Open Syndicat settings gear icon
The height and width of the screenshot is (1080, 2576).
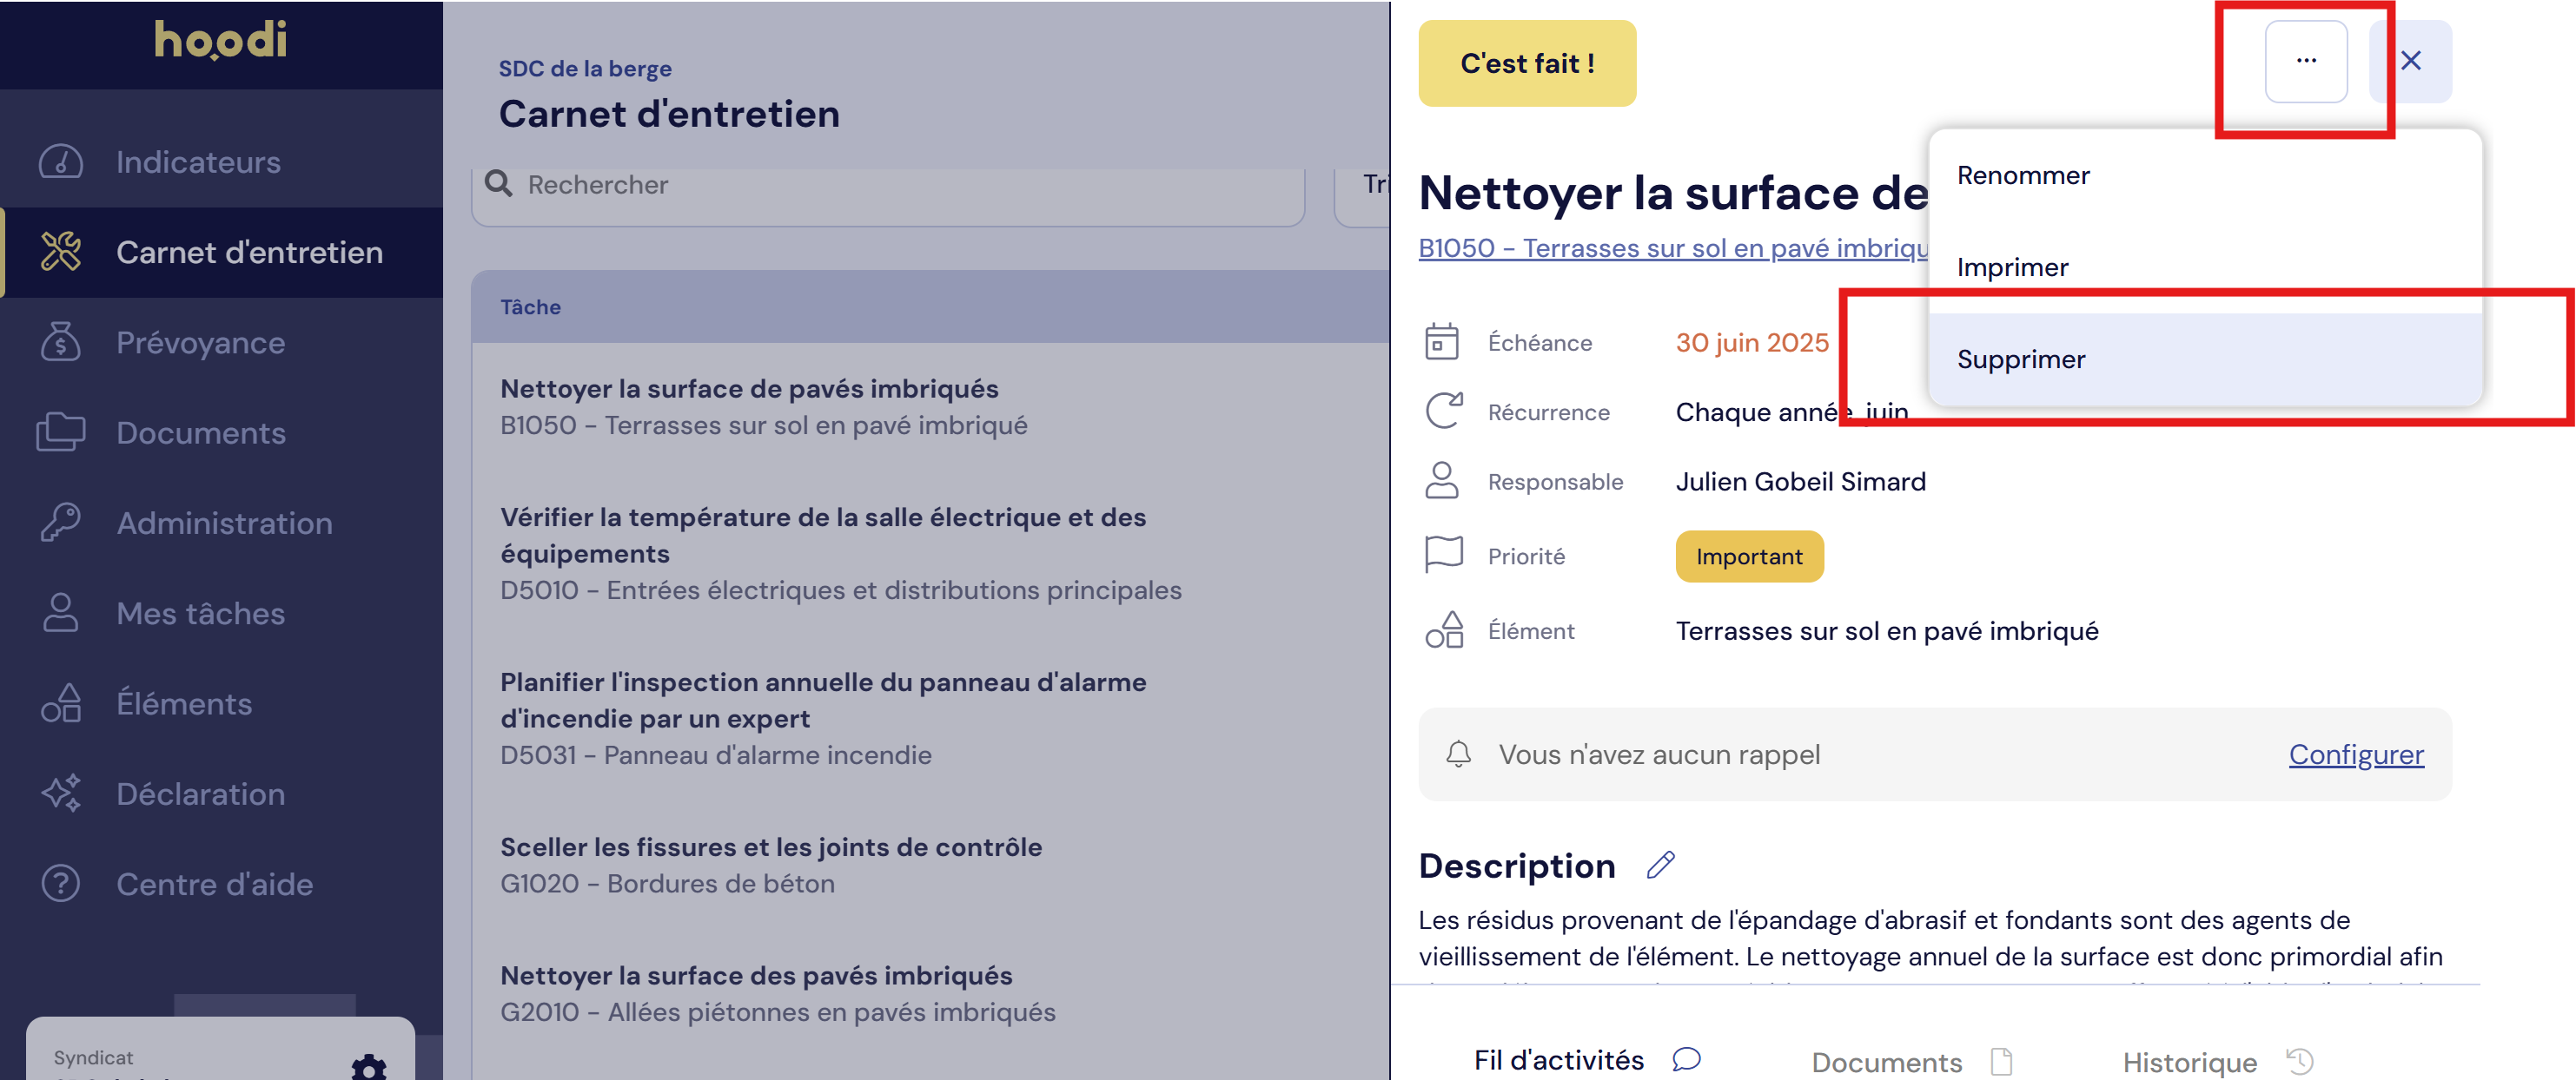coord(369,1067)
